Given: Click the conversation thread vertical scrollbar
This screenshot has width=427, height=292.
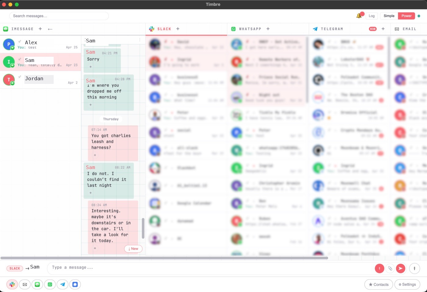Looking at the screenshot, I should pos(143,228).
